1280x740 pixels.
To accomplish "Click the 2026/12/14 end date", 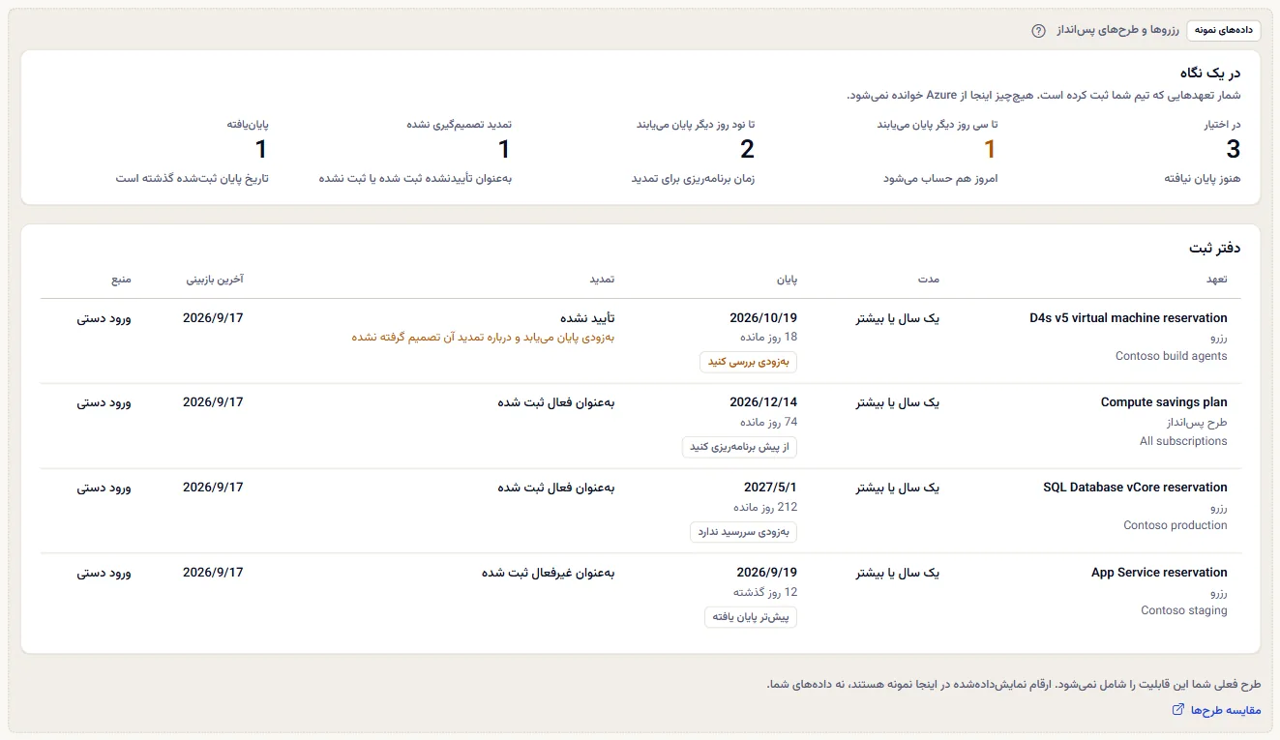I will tap(763, 402).
